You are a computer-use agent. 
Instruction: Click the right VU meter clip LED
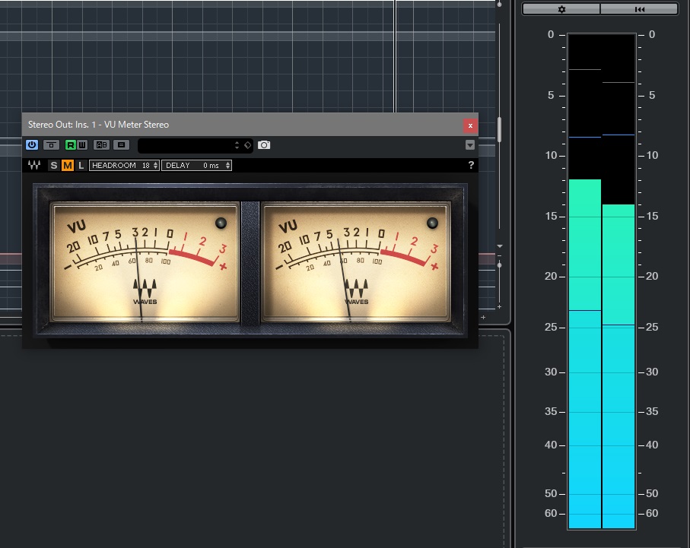433,223
